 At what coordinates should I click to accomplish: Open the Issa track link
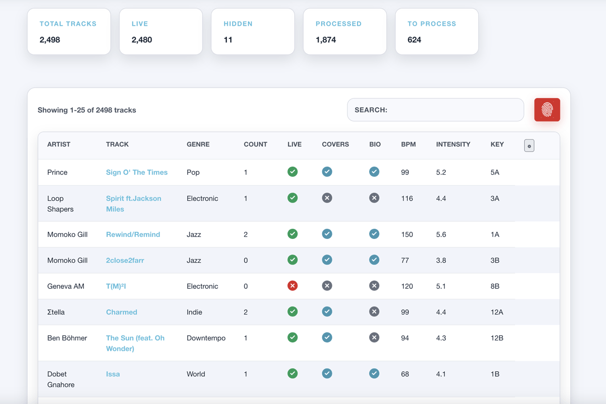click(113, 374)
